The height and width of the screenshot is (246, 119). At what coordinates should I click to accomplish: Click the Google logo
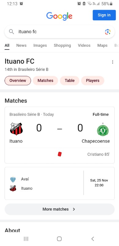click(x=59, y=16)
